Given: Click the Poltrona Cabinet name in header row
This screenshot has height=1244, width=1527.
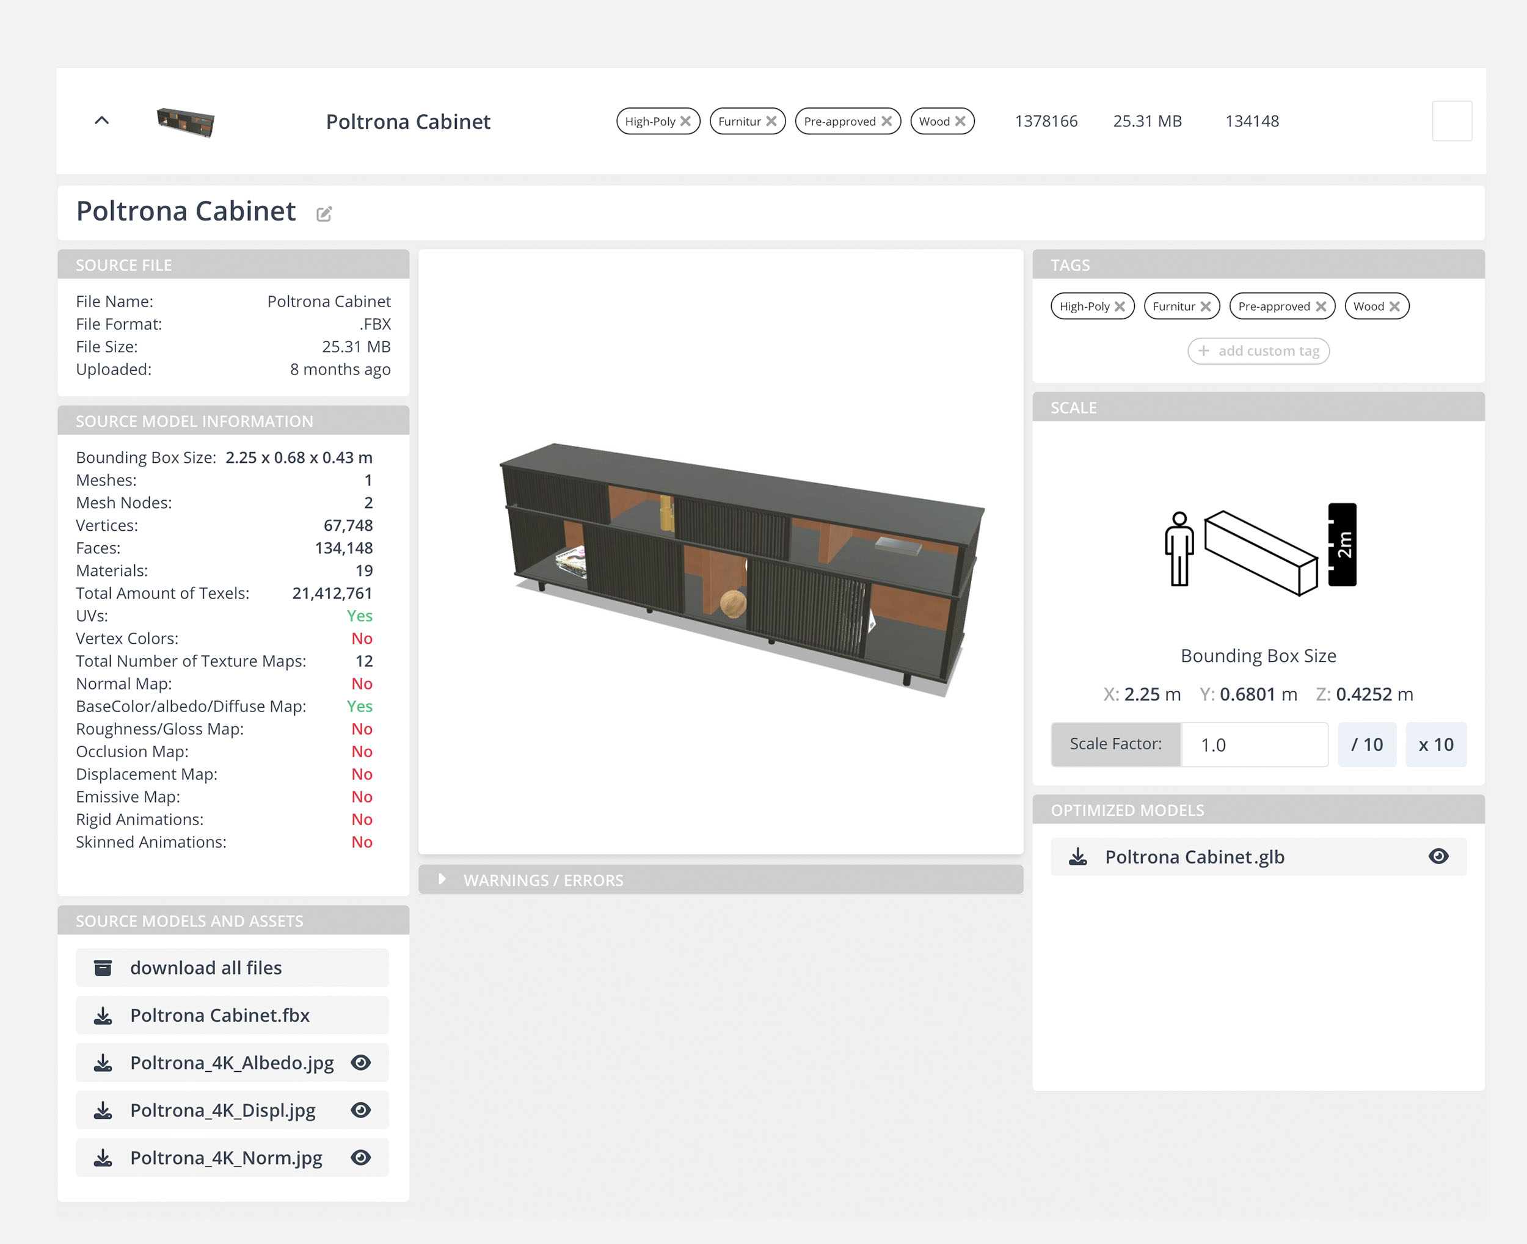Looking at the screenshot, I should pos(408,121).
